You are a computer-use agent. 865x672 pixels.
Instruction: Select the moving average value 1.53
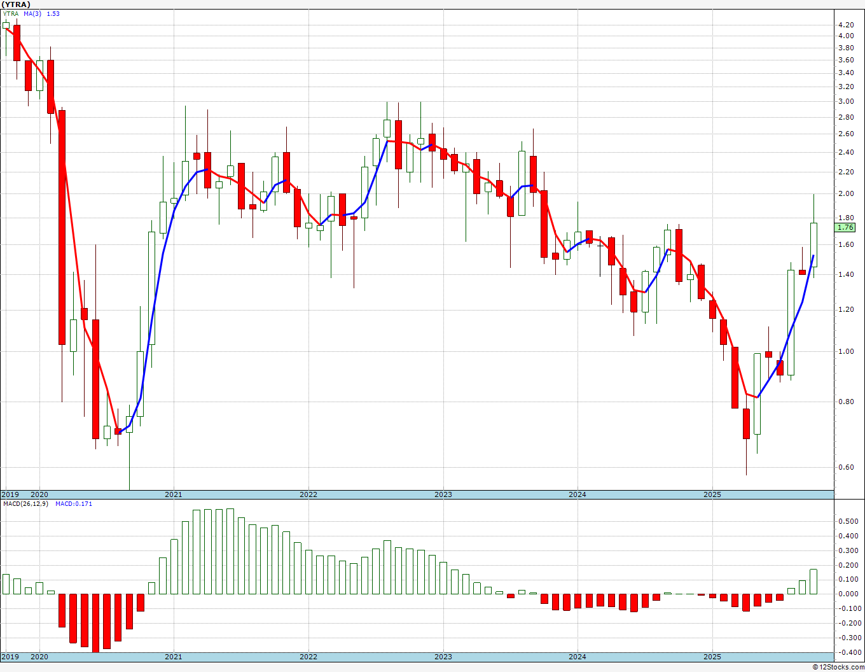53,13
